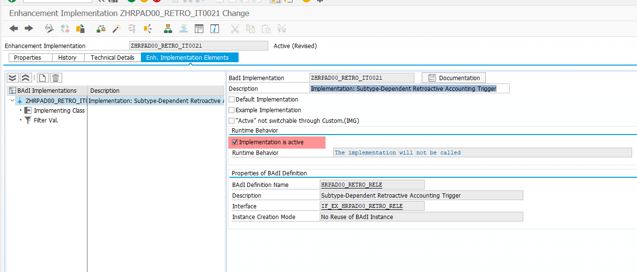Toggle "Actve" not switchable through Custom.(IMG) checkbox

pyautogui.click(x=231, y=120)
